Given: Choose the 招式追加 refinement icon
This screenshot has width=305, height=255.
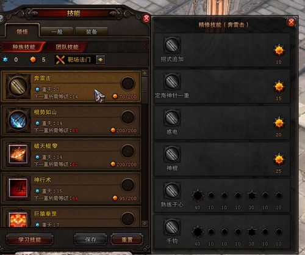Looking at the screenshot, I should click(172, 45).
